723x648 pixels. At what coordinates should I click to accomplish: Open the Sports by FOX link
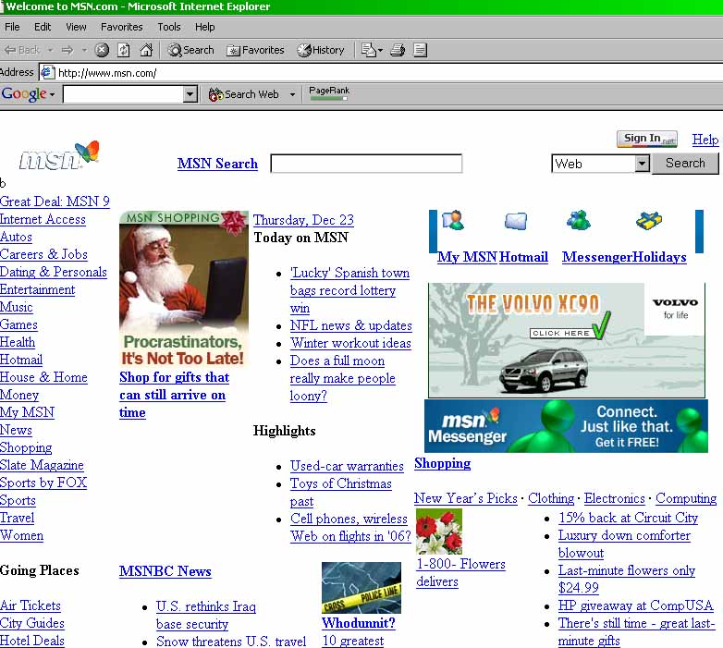point(43,483)
